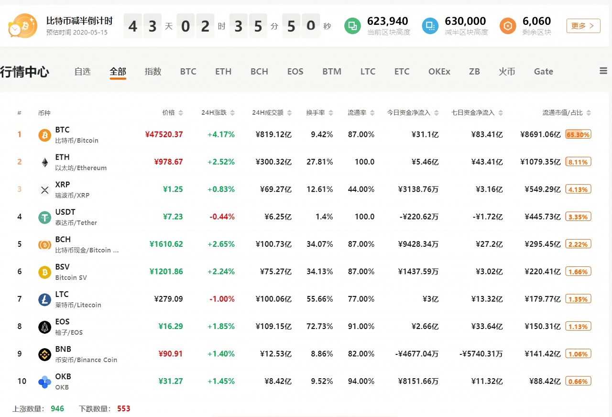Open the 火币 exchange tab
The height and width of the screenshot is (417, 612).
[x=507, y=71]
